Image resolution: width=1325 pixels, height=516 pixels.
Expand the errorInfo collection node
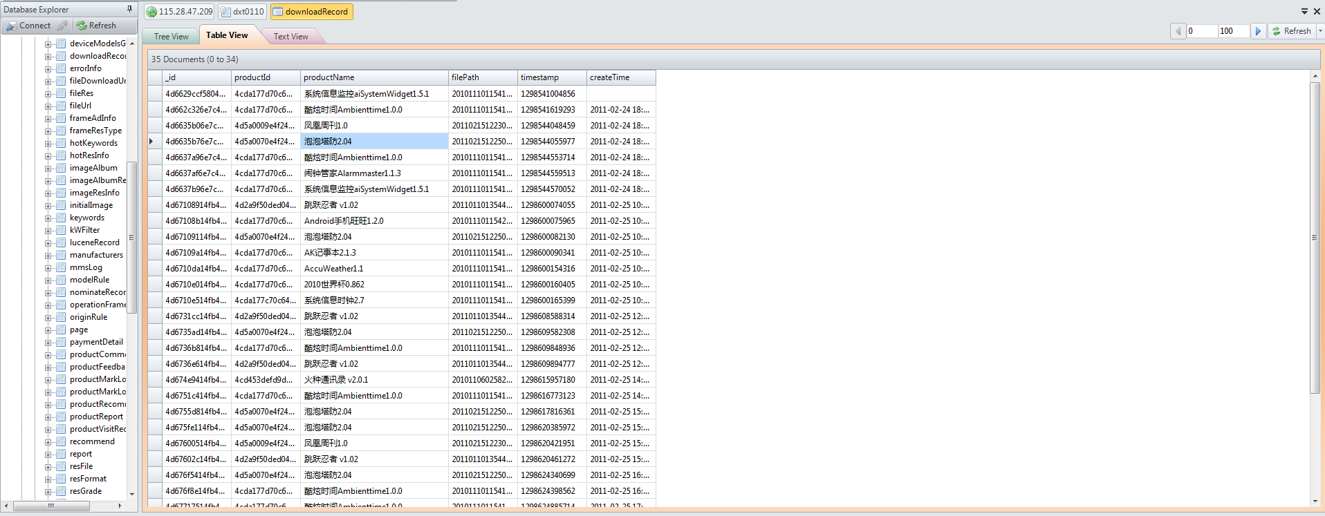(48, 68)
